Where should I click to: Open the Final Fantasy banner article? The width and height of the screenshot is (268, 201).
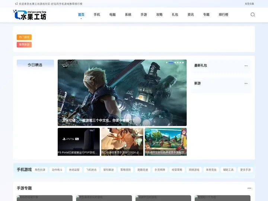pos(122,93)
